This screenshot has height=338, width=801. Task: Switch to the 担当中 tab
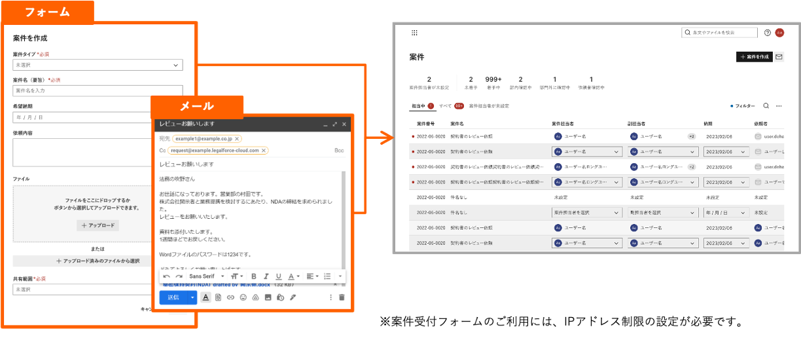423,105
